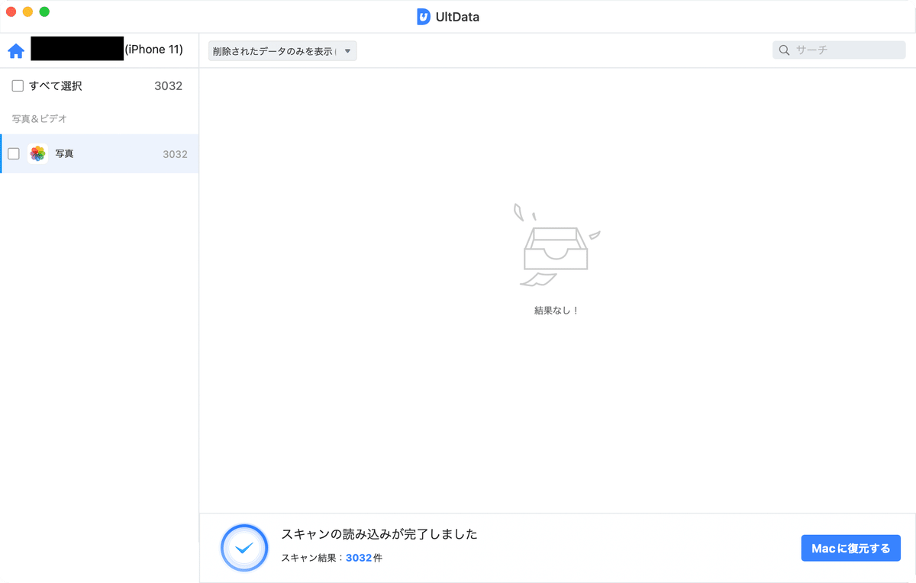Select the Photos category icon in sidebar
This screenshot has height=583, width=916.
pyautogui.click(x=37, y=153)
